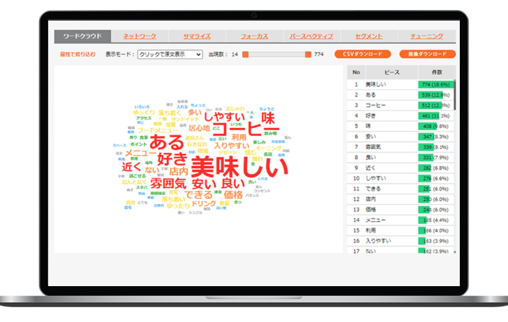The width and height of the screenshot is (508, 322).
Task: Switch to the ネットワーク tab
Action: click(x=139, y=36)
